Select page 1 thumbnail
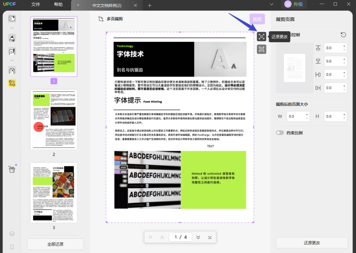The image size is (356, 253). point(54,46)
